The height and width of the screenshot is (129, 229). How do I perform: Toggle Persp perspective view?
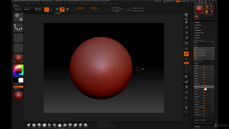click(186, 43)
